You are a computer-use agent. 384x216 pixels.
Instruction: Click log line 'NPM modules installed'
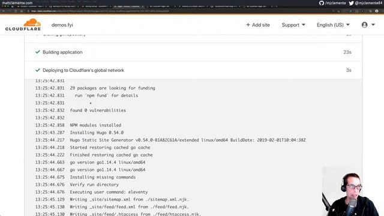coord(95,125)
